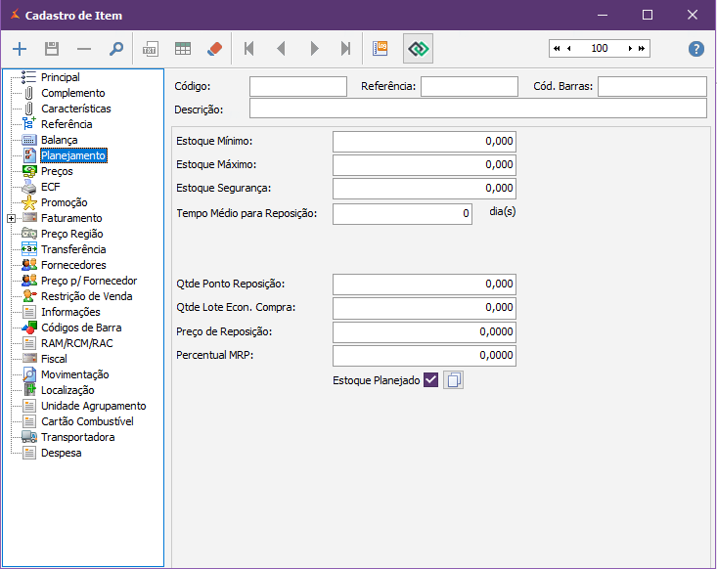
Task: Open the blue help icon
Action: (x=696, y=49)
